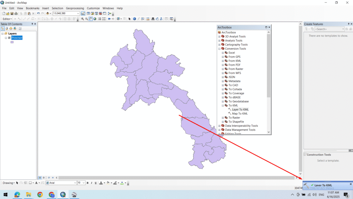The image size is (353, 199).
Task: Open the Geoprocessing menu
Action: tap(75, 8)
